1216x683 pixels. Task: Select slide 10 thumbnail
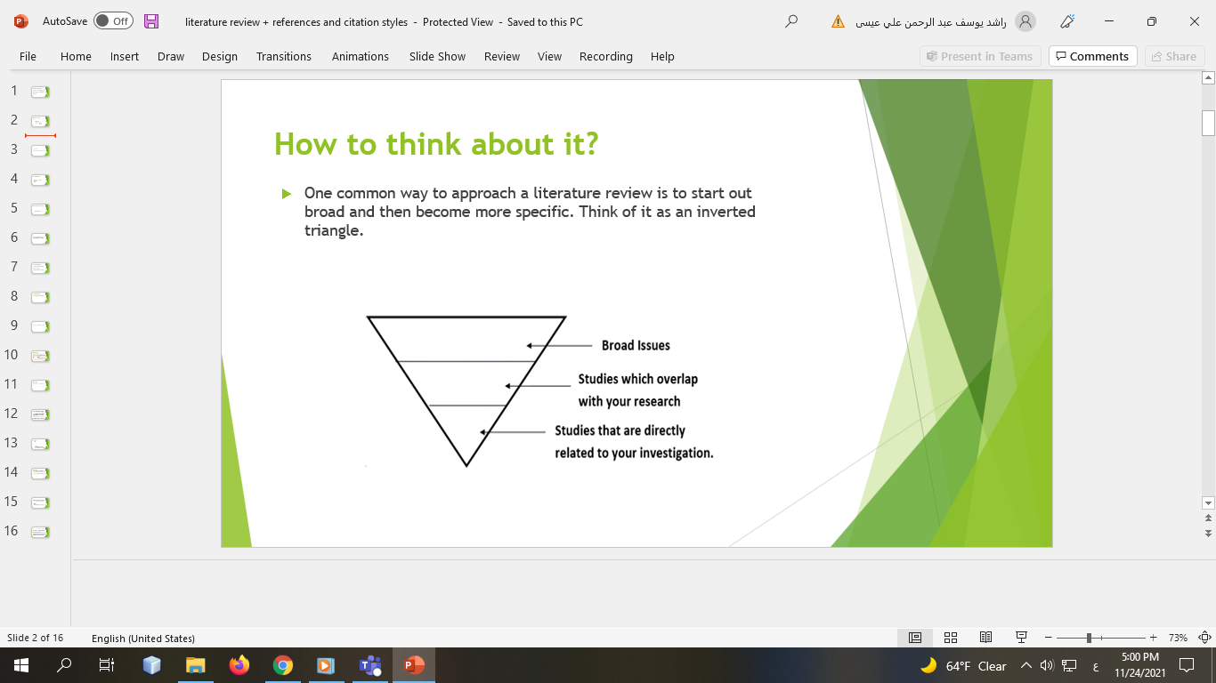[40, 356]
